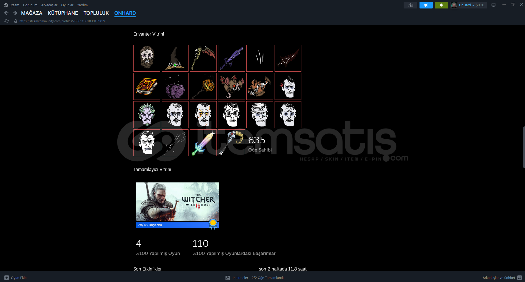This screenshot has height=282, width=525.
Task: Select the red-eyed bat creature item
Action: tap(232, 86)
